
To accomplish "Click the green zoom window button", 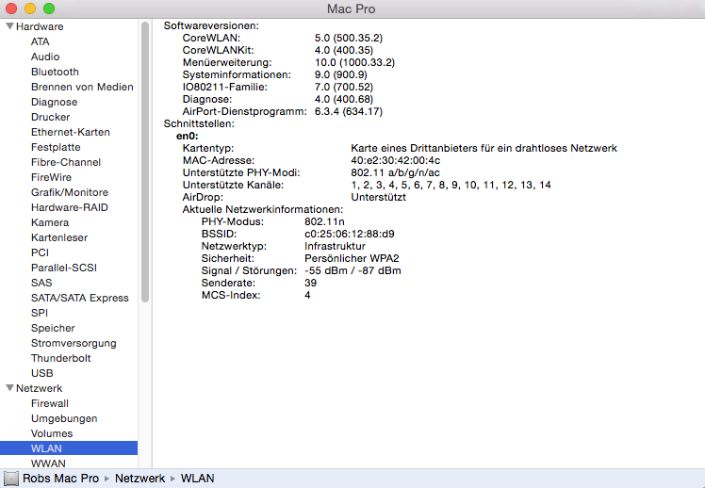I will click(49, 8).
